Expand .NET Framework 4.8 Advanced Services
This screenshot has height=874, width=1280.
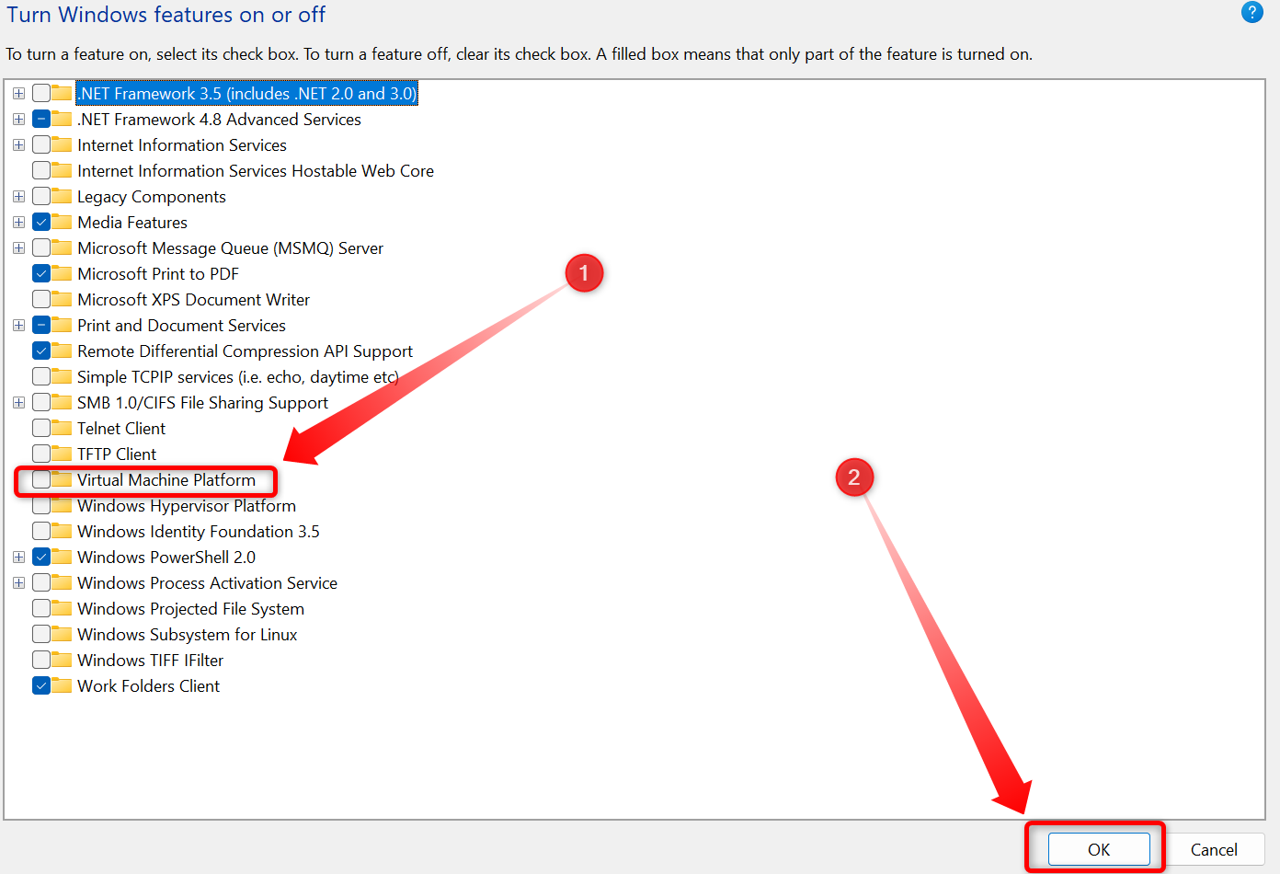[18, 119]
